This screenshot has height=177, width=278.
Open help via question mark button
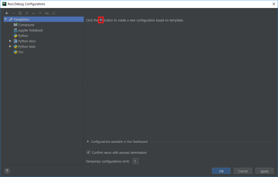pos(7,171)
